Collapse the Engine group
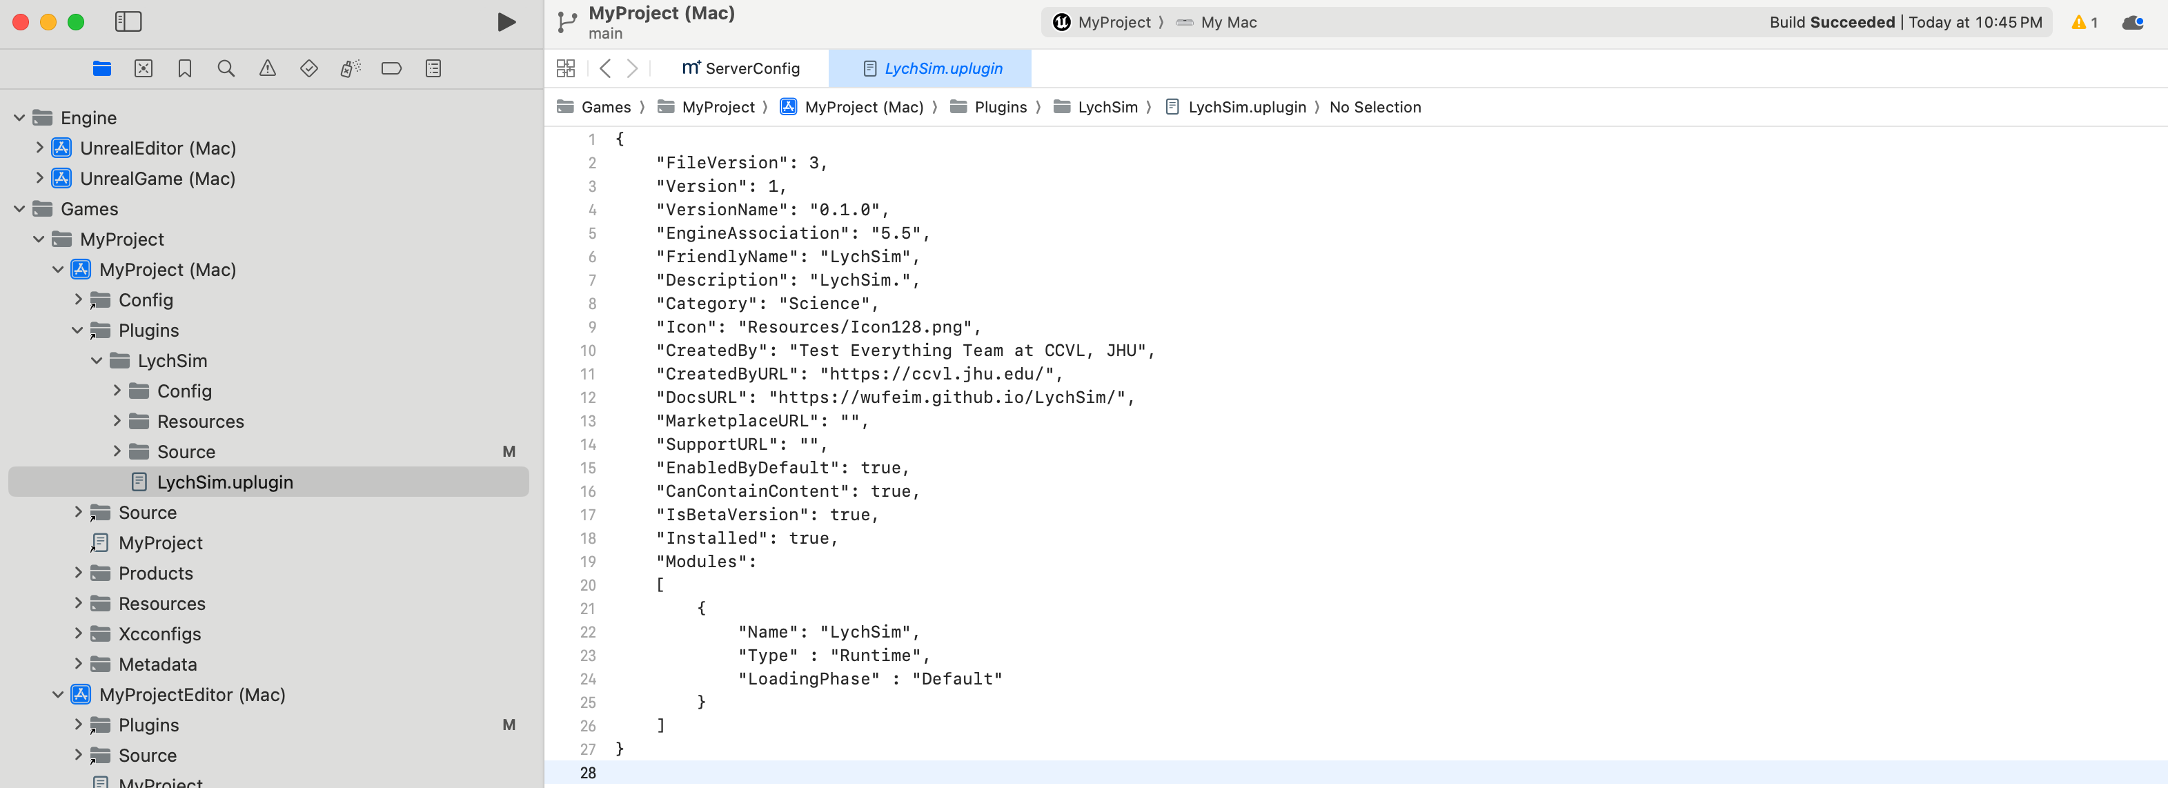This screenshot has height=788, width=2168. click(x=19, y=118)
